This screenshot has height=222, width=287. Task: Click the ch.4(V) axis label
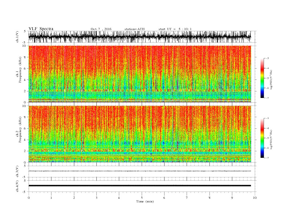point(17,186)
